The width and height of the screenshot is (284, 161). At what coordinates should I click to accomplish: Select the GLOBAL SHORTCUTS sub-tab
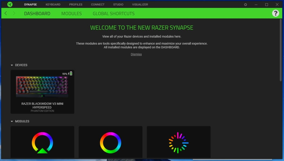pyautogui.click(x=113, y=14)
